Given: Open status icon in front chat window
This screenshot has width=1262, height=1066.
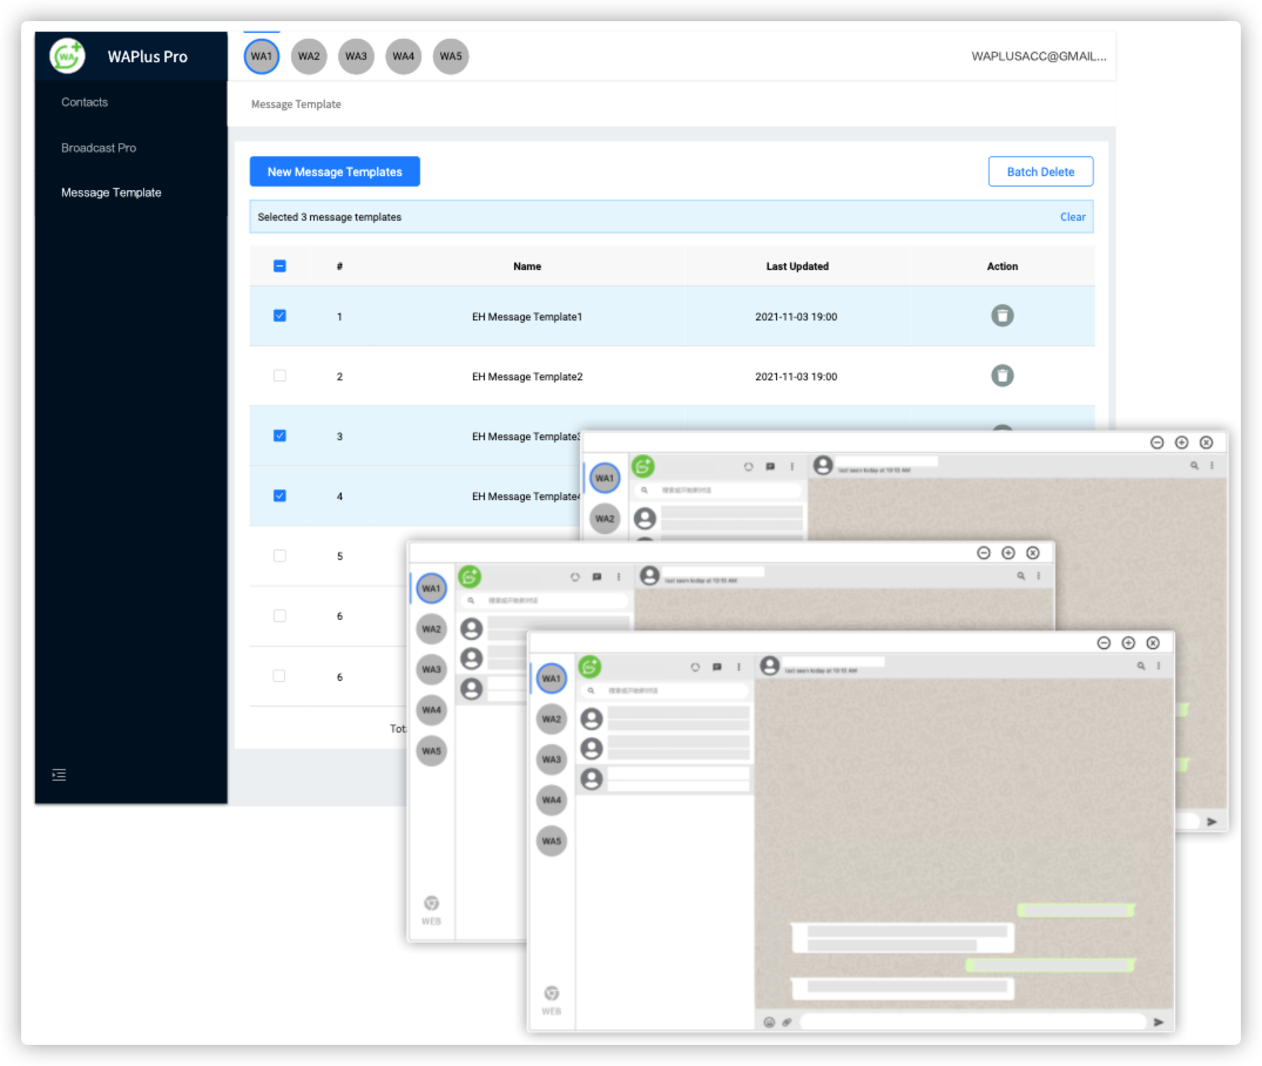Looking at the screenshot, I should tap(695, 667).
